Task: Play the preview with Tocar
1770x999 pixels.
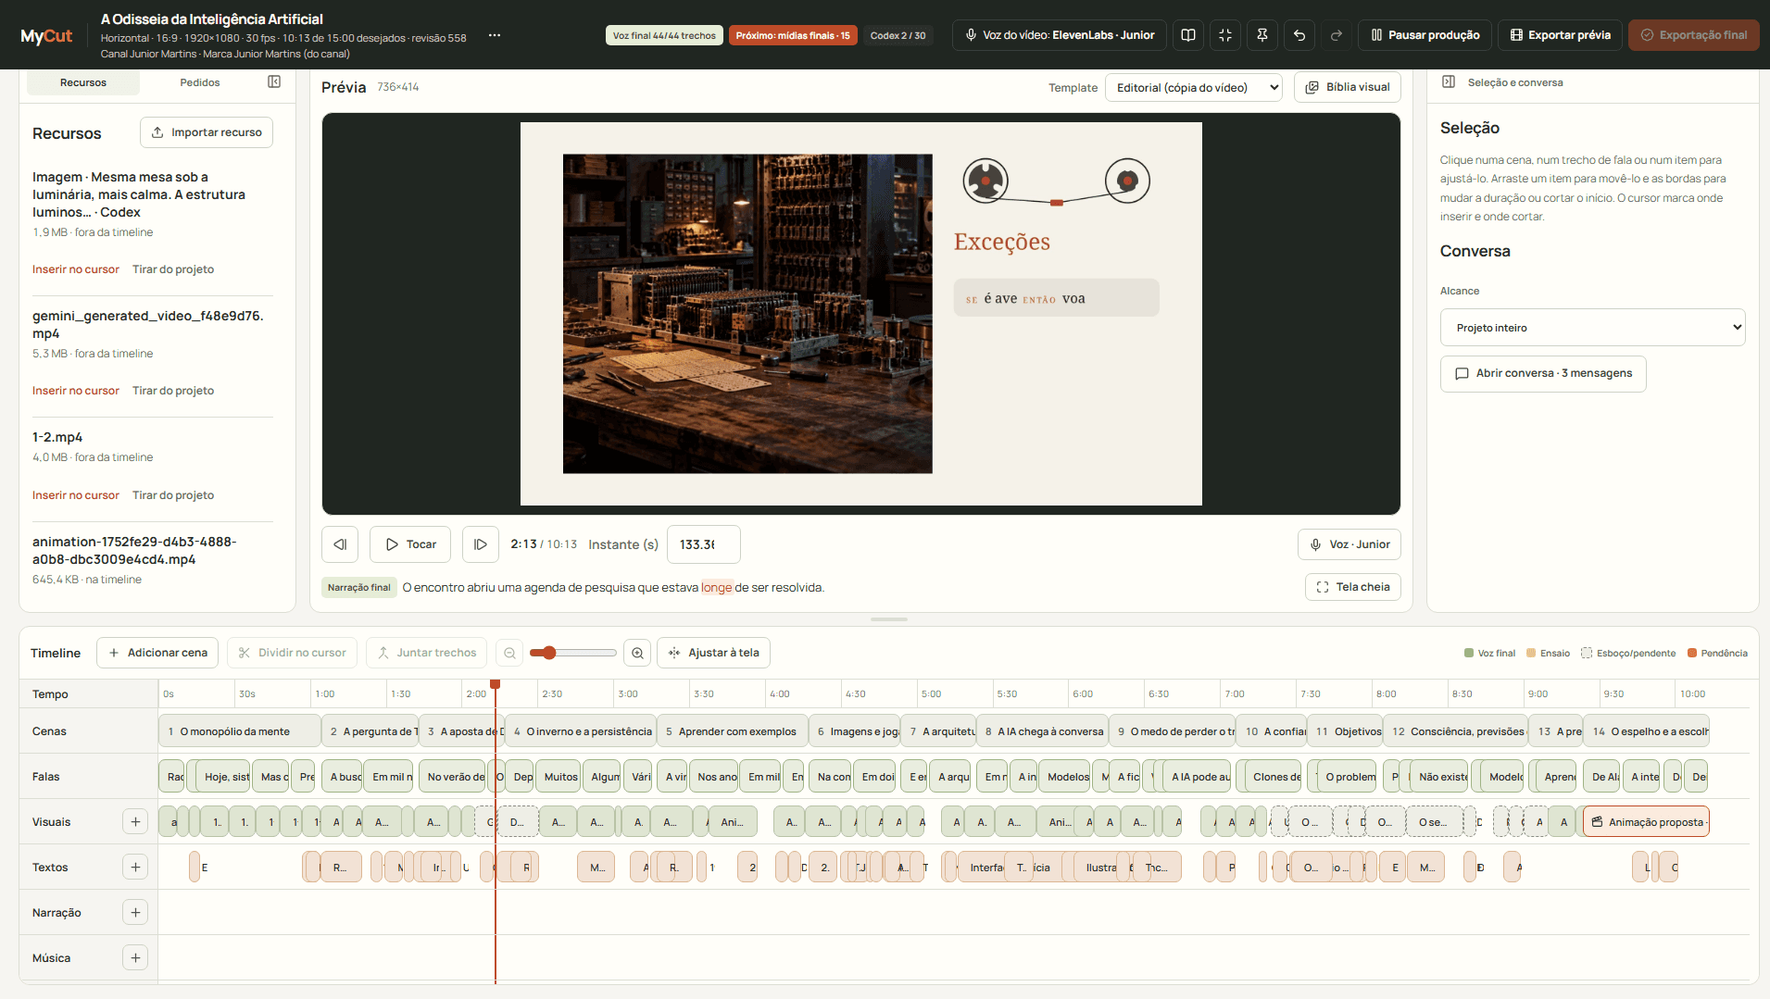Action: (410, 544)
